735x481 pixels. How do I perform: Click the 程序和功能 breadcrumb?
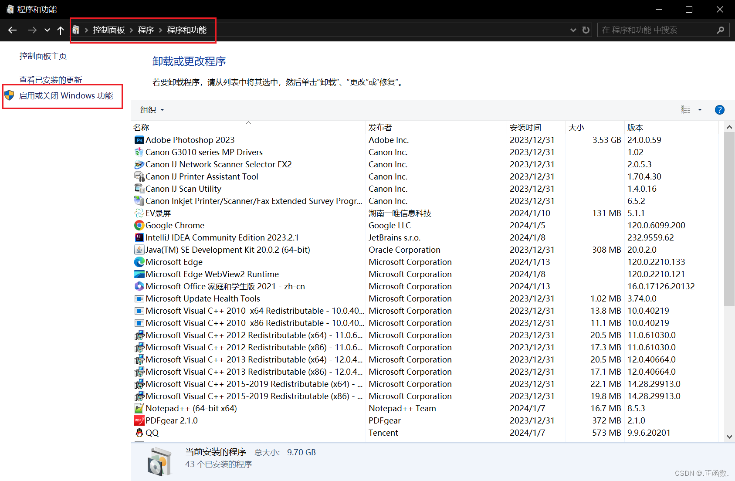tap(187, 30)
